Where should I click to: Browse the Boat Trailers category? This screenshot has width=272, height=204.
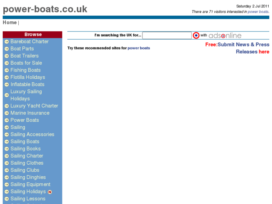tap(25, 56)
